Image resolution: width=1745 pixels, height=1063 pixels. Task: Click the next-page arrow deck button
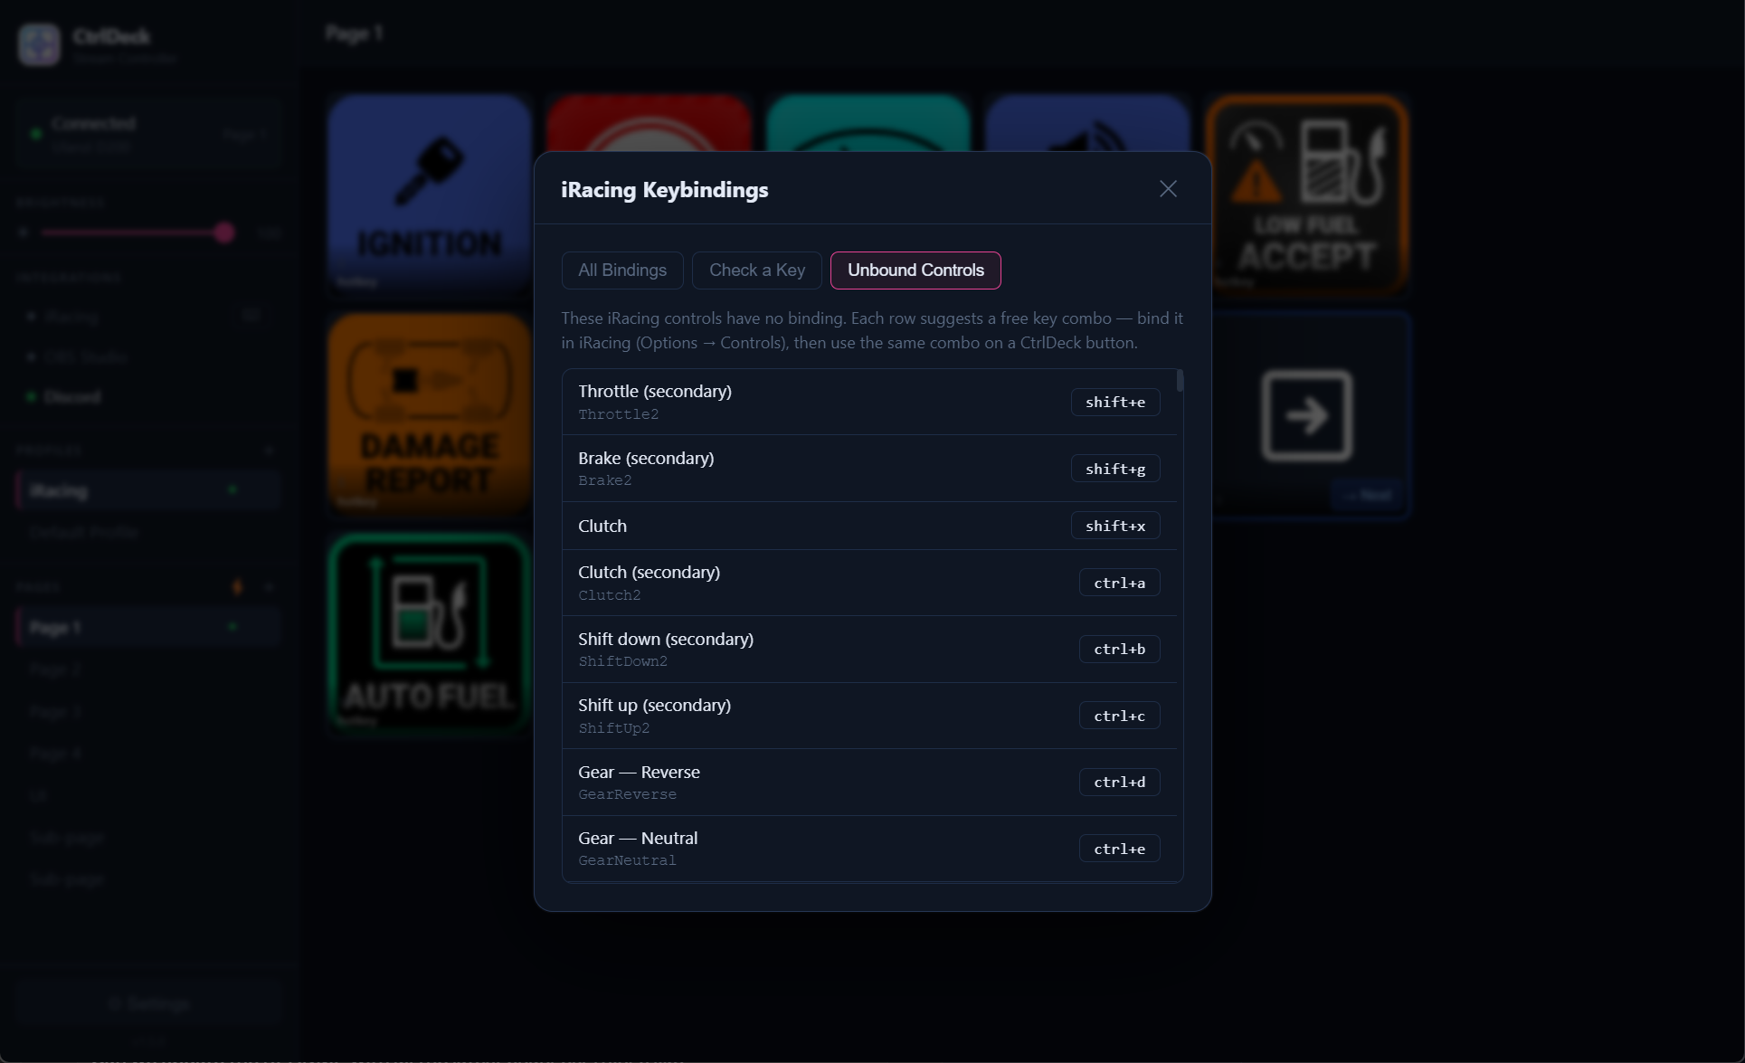[x=1306, y=415]
